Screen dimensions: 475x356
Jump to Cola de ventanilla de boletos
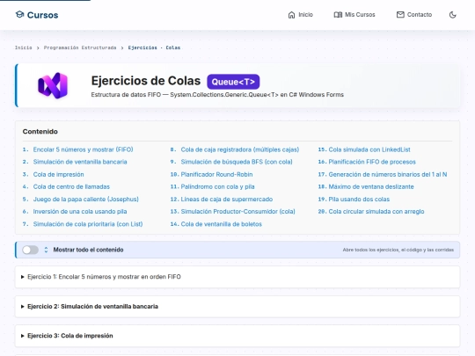coord(221,224)
